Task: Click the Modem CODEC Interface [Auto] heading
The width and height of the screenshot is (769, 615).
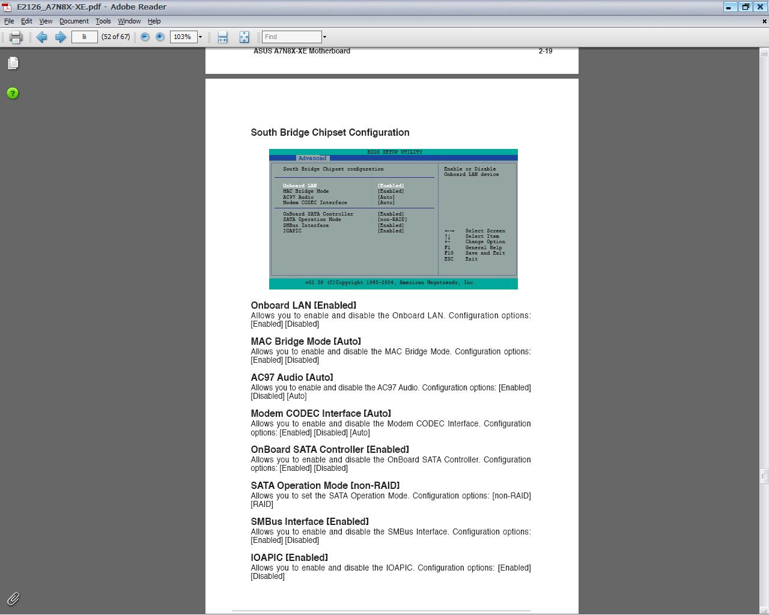Action: click(321, 413)
